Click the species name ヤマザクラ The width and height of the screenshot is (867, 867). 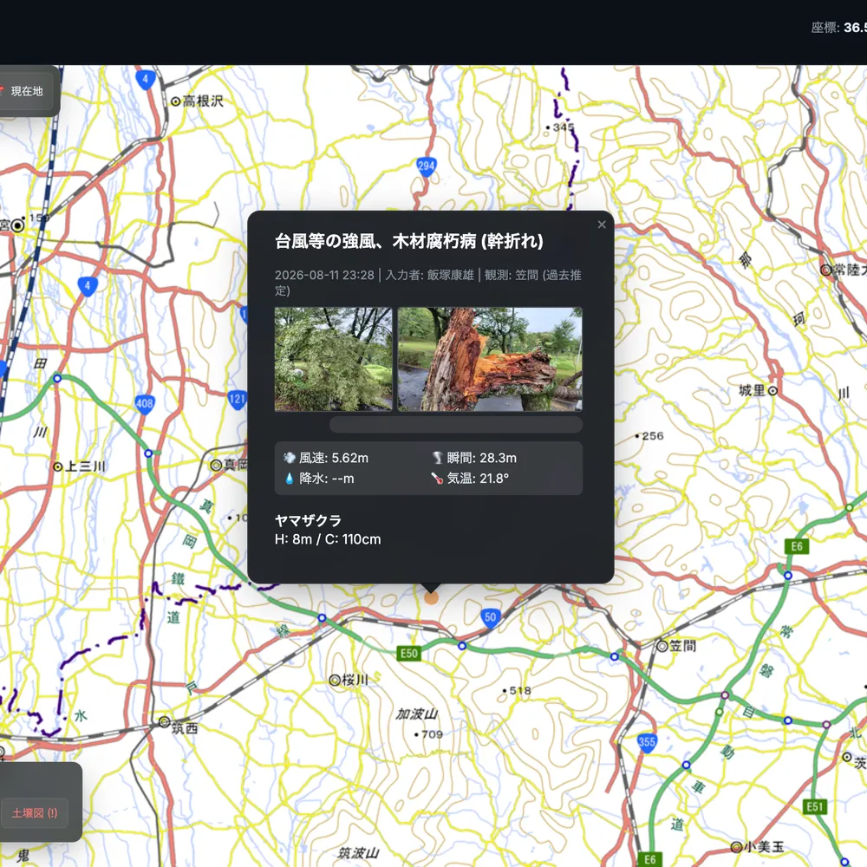coord(308,520)
